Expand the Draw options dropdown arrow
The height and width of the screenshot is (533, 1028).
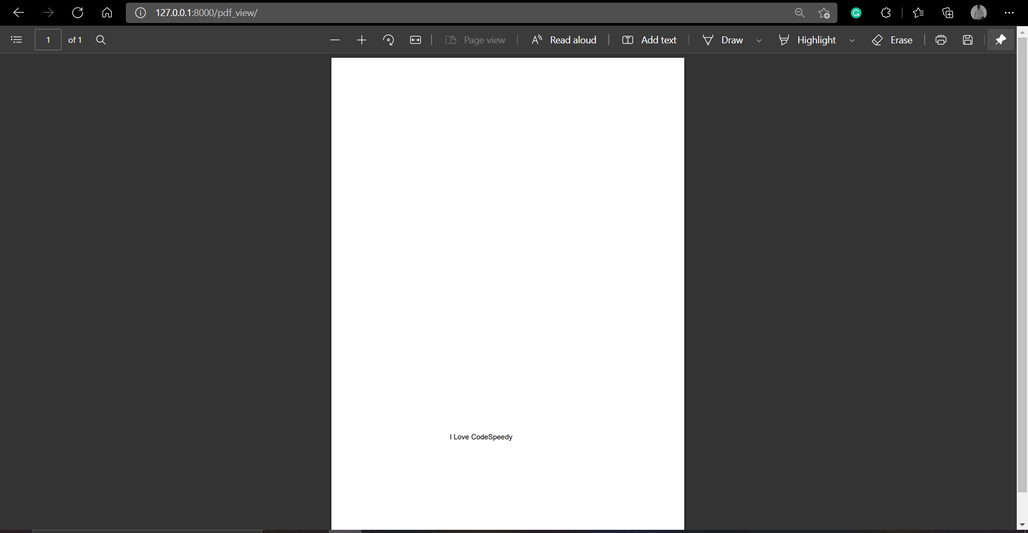click(x=759, y=41)
